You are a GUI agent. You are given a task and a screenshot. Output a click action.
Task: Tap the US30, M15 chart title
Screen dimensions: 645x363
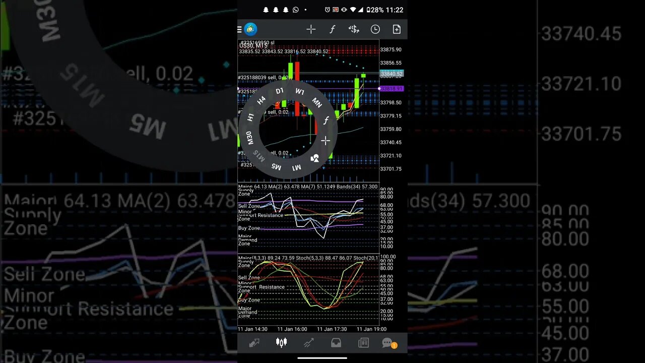coord(253,46)
